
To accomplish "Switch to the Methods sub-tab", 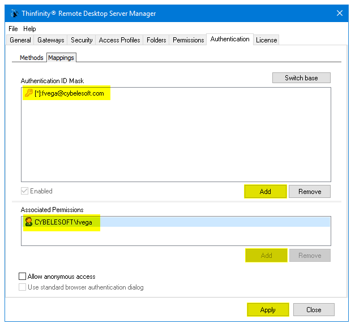I will coord(32,58).
